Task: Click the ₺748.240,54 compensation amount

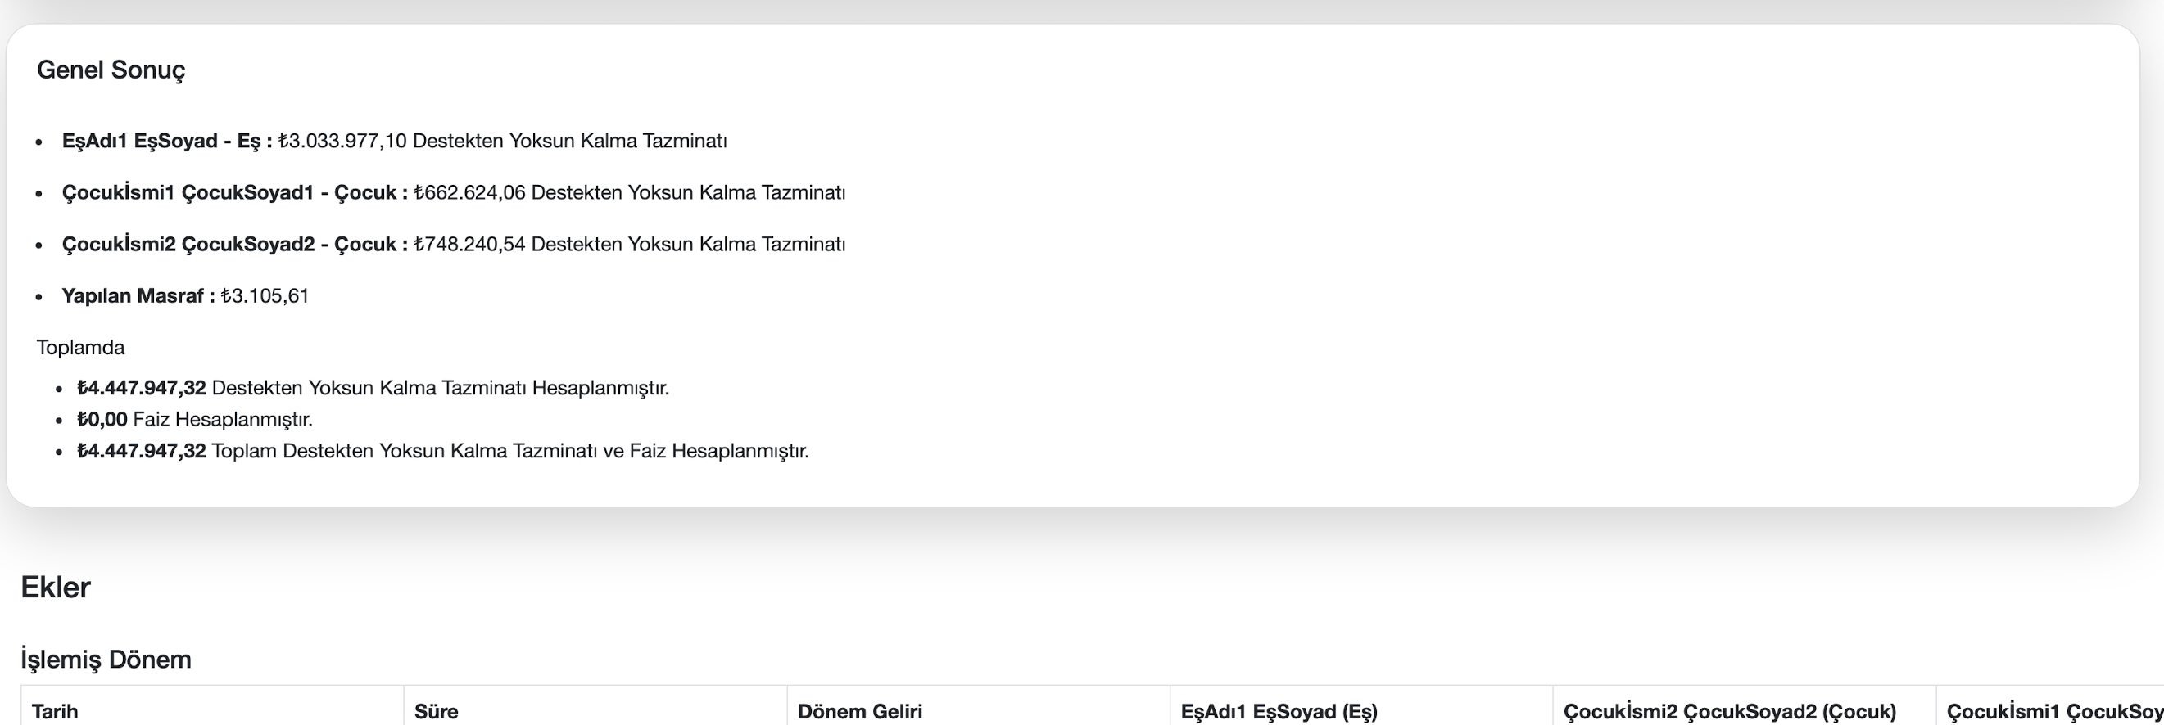Action: 469,244
